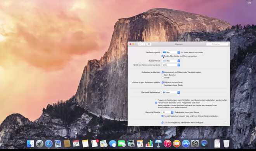Click the 'Rollbalken einblenden:' label

(x=151, y=72)
